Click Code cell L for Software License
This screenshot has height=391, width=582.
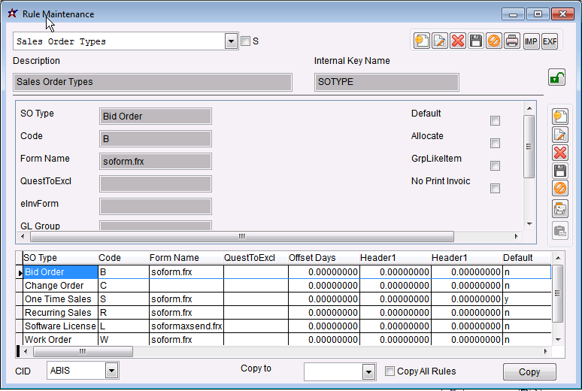tap(123, 326)
